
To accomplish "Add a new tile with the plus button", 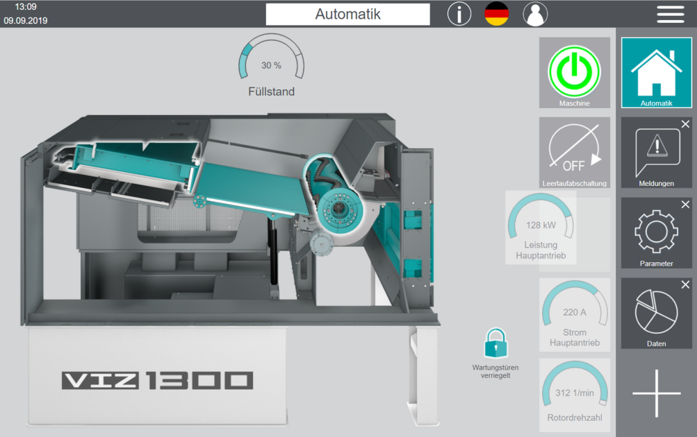I will 655,393.
